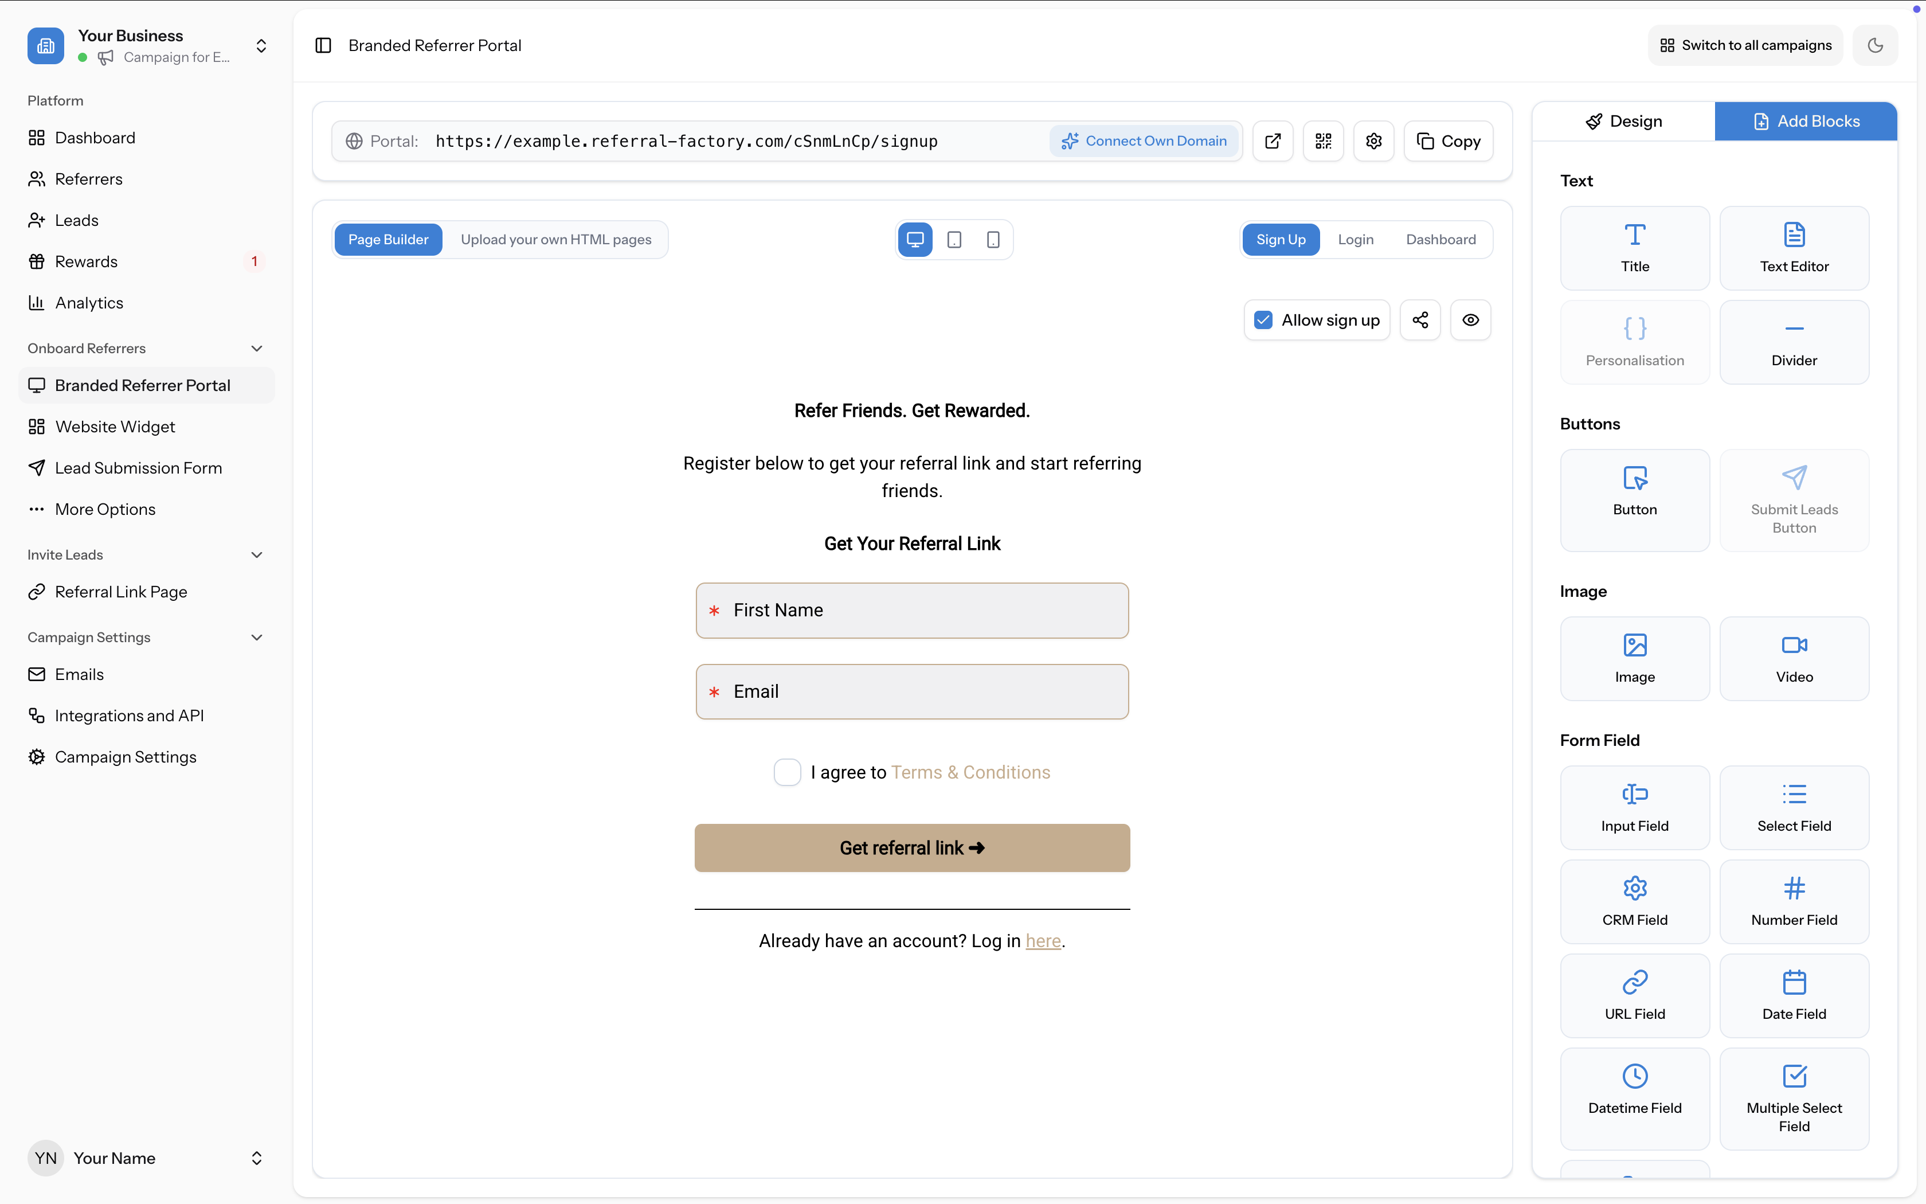Collapse the Onboard Referrers section
The height and width of the screenshot is (1204, 1926).
coord(256,348)
